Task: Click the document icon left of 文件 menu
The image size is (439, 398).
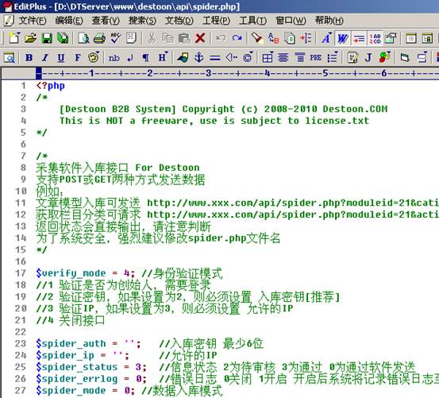Action: click(x=9, y=21)
